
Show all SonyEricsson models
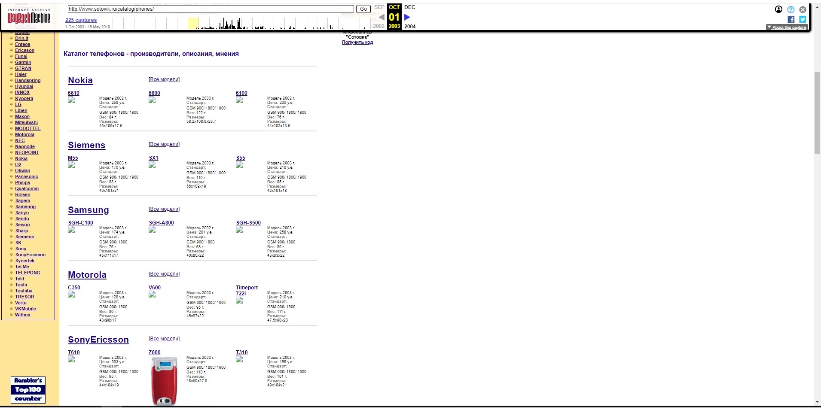[x=164, y=339]
